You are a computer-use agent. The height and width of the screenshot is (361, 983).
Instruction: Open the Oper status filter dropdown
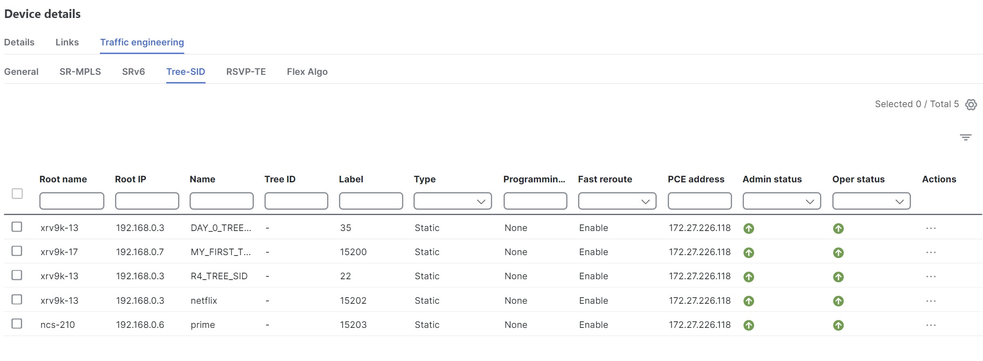pos(871,201)
